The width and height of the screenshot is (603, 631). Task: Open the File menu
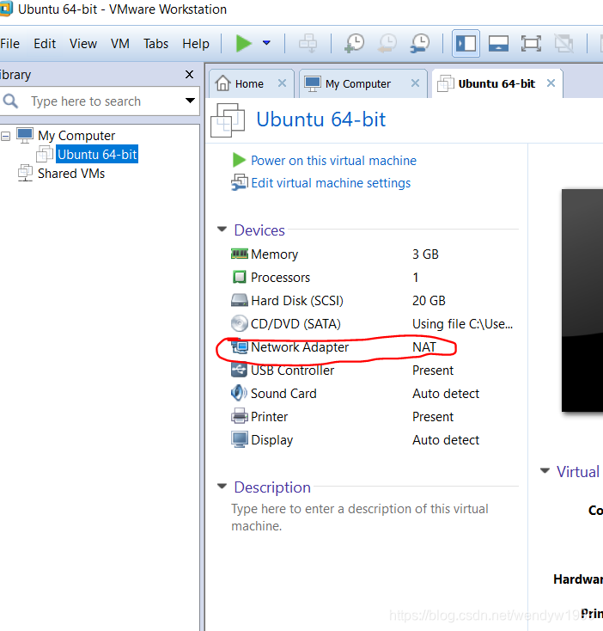tap(9, 44)
